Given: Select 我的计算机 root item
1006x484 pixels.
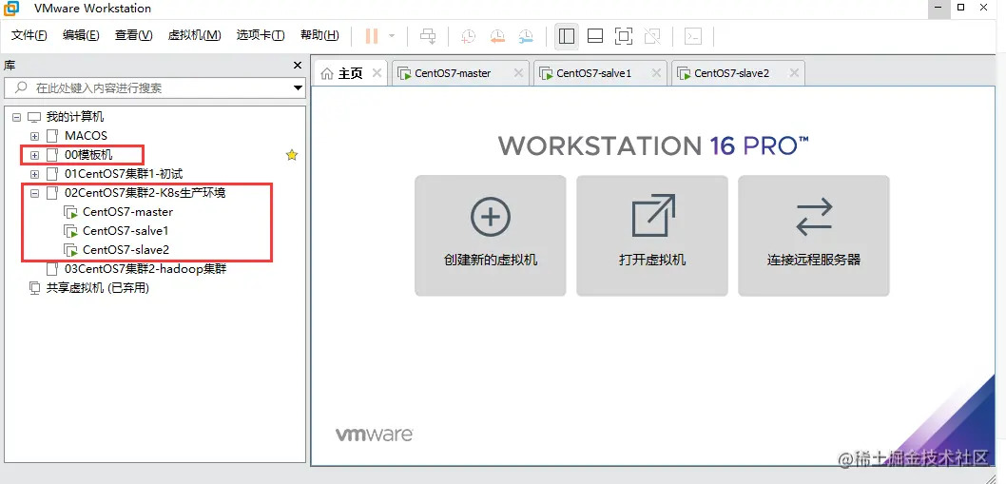Looking at the screenshot, I should point(75,117).
